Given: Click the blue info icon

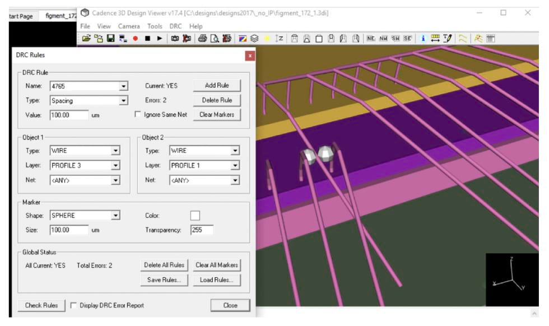Looking at the screenshot, I should point(423,39).
